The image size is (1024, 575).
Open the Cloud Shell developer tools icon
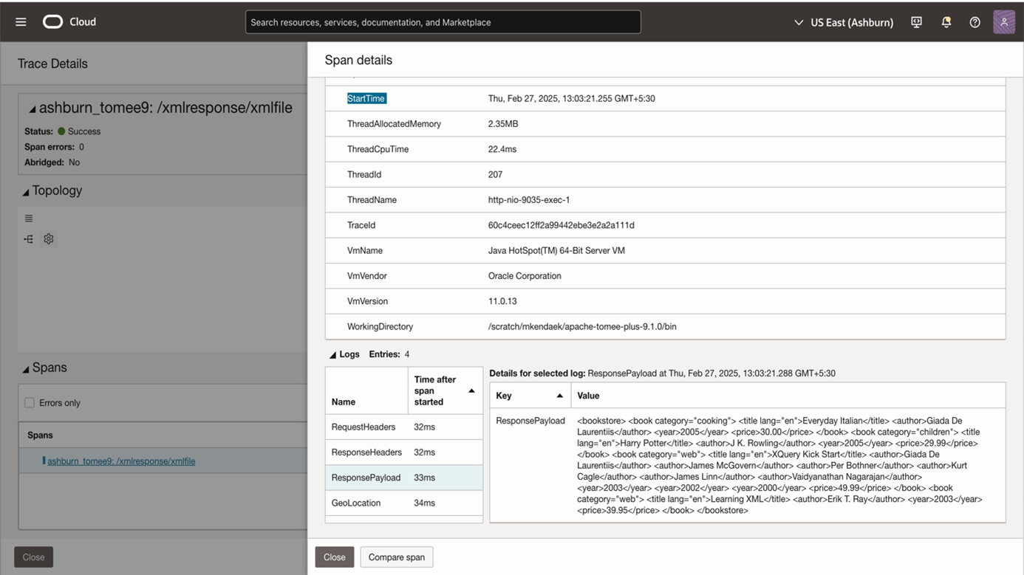(x=916, y=22)
